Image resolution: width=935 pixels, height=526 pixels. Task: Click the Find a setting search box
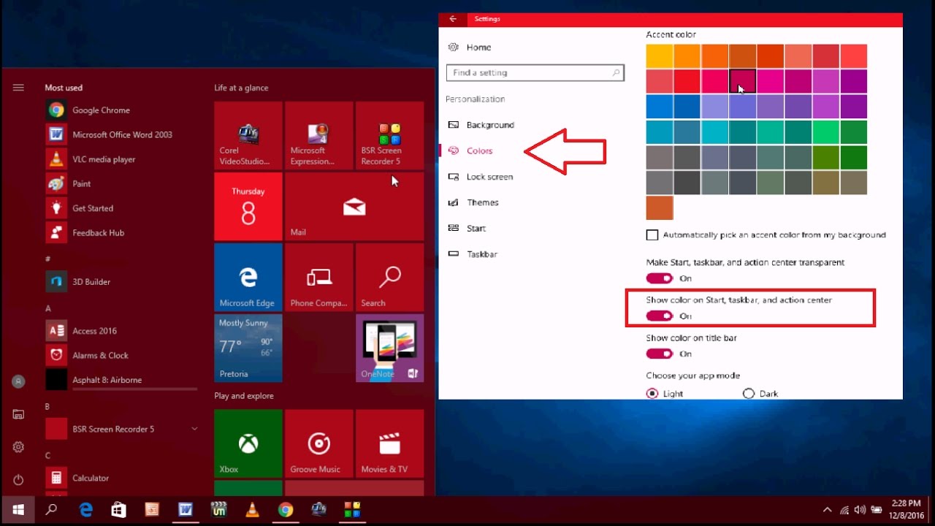click(x=535, y=73)
